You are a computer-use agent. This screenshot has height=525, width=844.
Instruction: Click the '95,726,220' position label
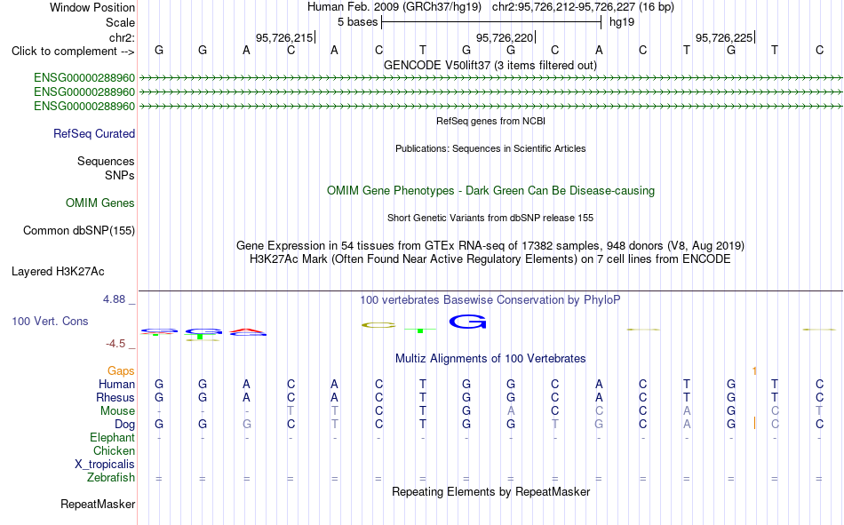point(505,37)
